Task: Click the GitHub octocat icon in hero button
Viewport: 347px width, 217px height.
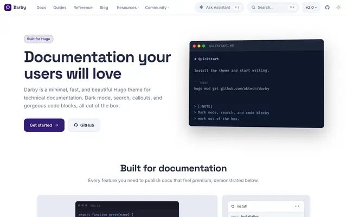Action: [x=76, y=125]
